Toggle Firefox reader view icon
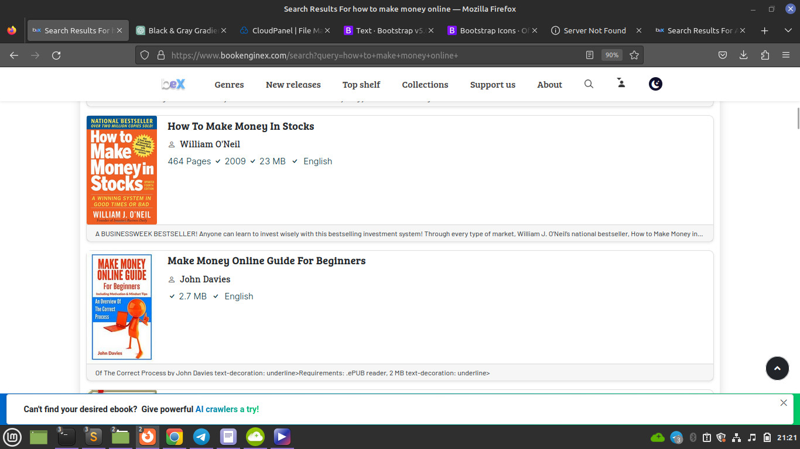The image size is (800, 449). [590, 55]
